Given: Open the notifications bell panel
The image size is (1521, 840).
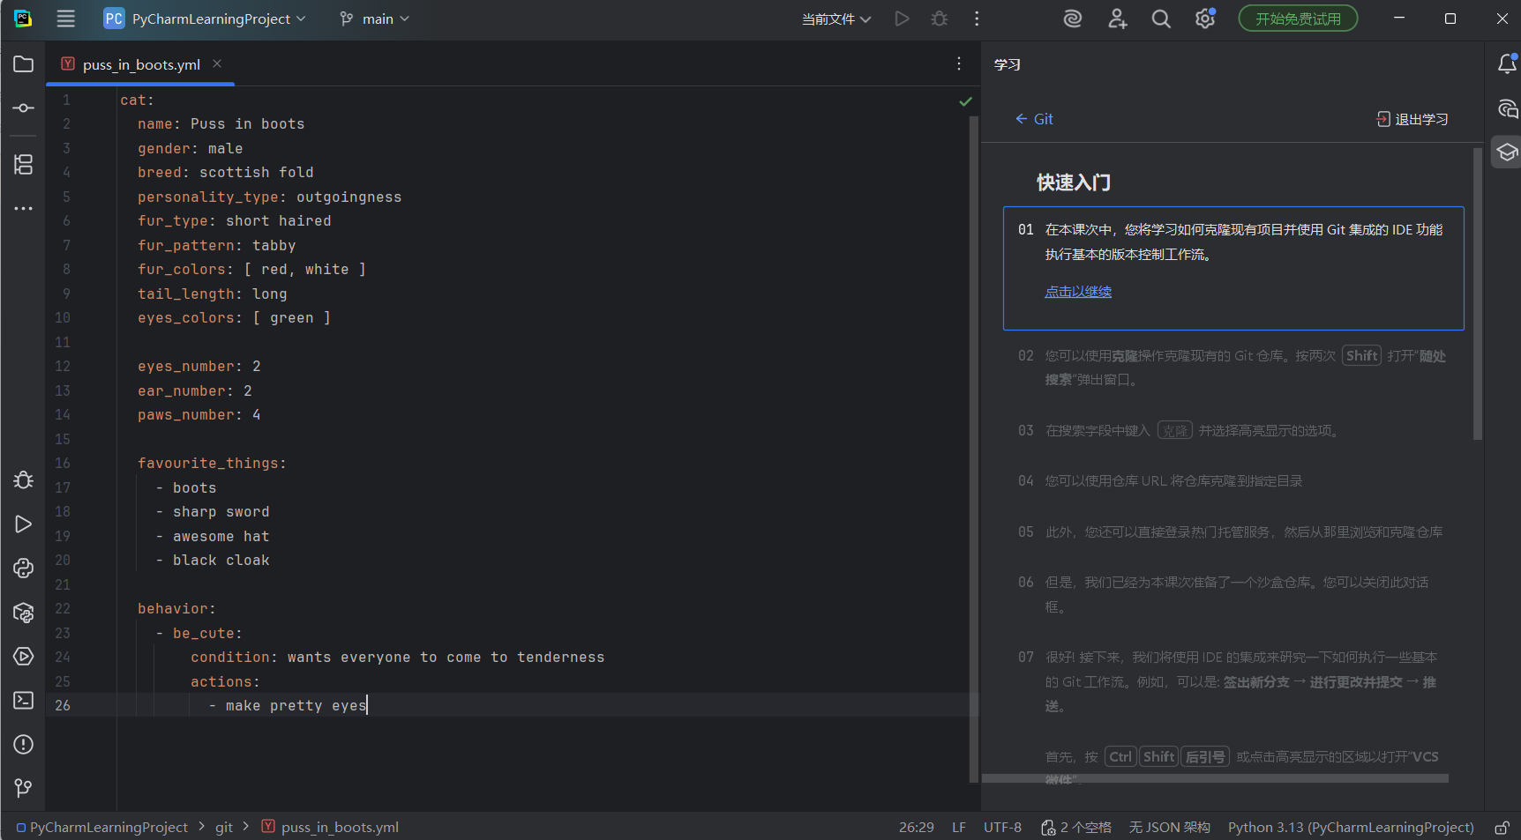Looking at the screenshot, I should 1507,63.
